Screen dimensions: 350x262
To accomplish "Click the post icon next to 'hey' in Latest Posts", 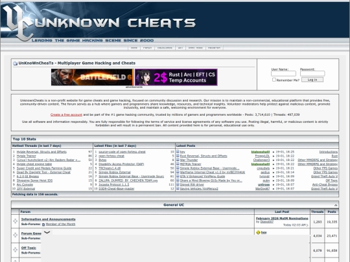I will pos(178,151).
